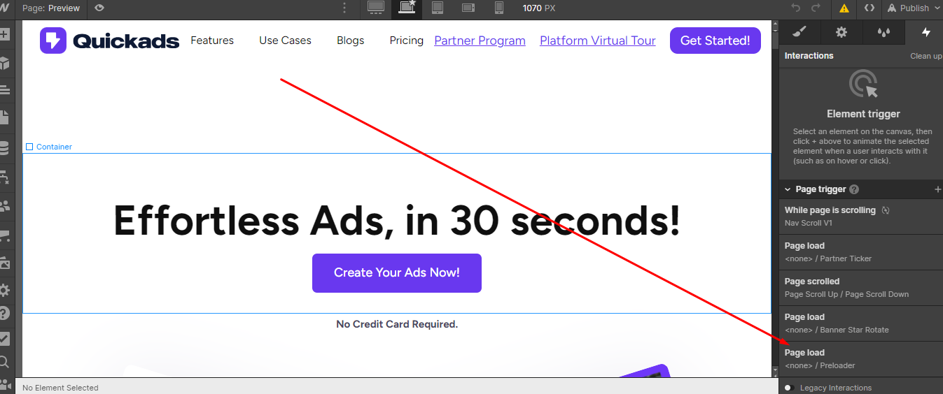Screen dimensions: 943x394
Task: Click Create Your Ads Now! button
Action: (x=397, y=272)
